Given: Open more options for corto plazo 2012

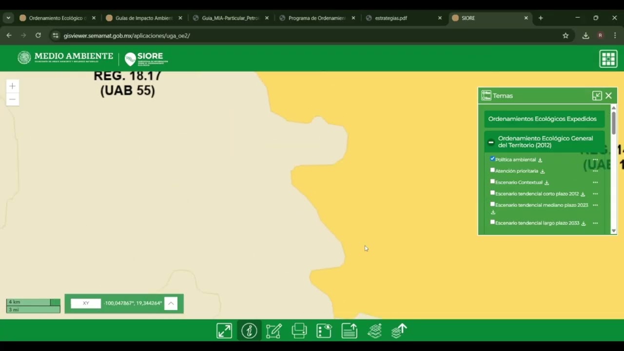Looking at the screenshot, I should click(595, 194).
